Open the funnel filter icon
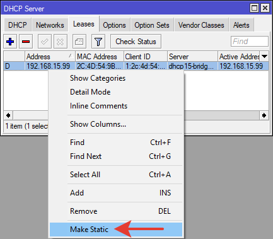Screen dimensions: 273x239 pos(98,42)
